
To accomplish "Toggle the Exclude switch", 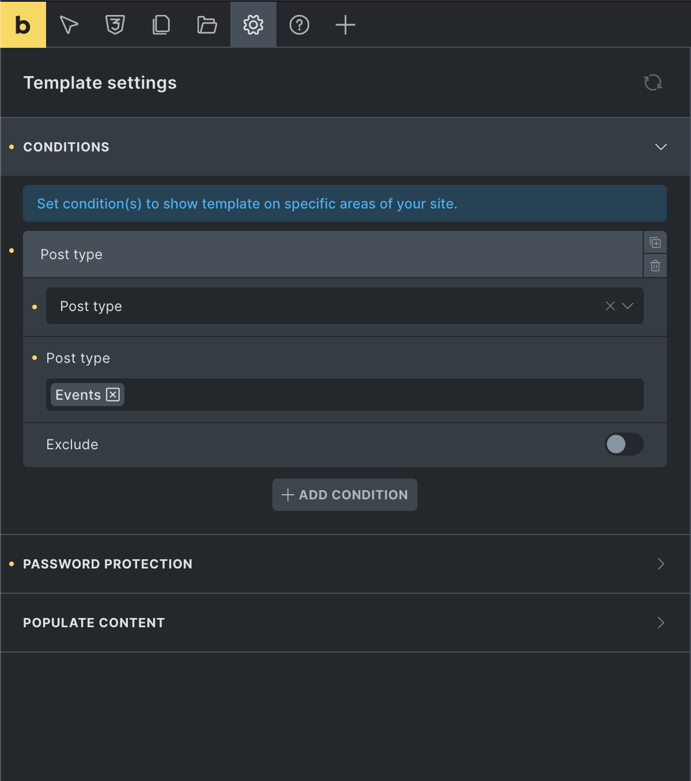I will (624, 444).
